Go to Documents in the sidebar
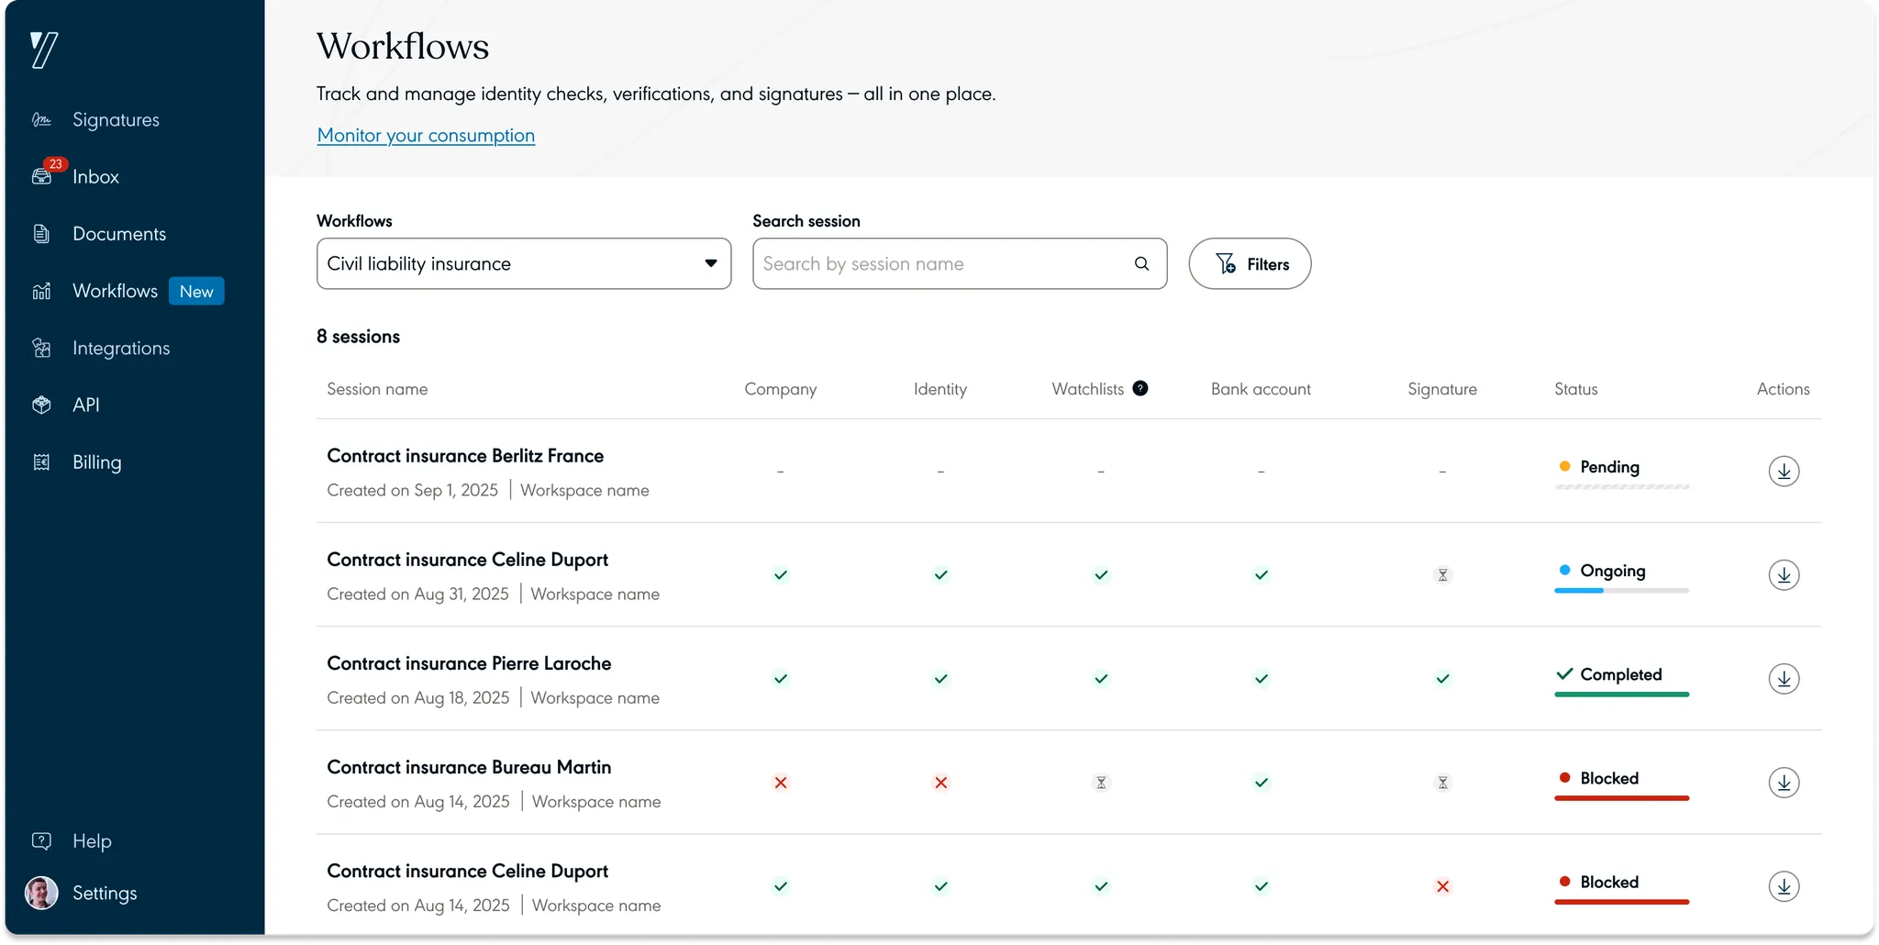1879x945 pixels. [x=119, y=233]
